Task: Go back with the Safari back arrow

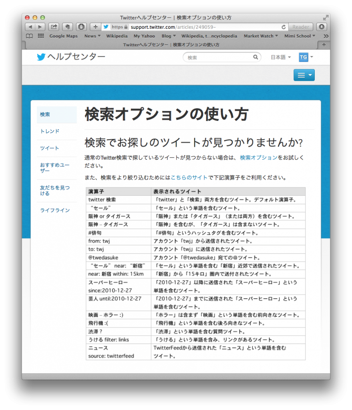Action: click(x=30, y=27)
